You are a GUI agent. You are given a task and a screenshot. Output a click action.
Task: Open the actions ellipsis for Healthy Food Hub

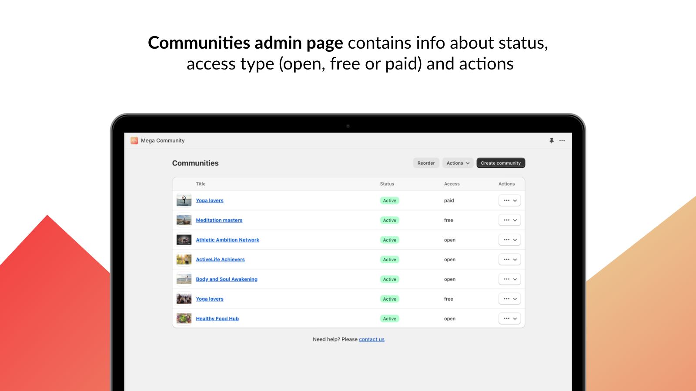(507, 318)
